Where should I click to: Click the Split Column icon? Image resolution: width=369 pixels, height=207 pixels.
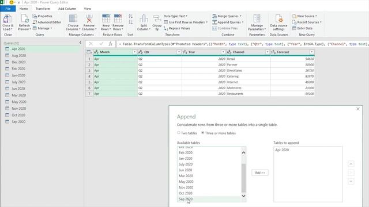144,18
